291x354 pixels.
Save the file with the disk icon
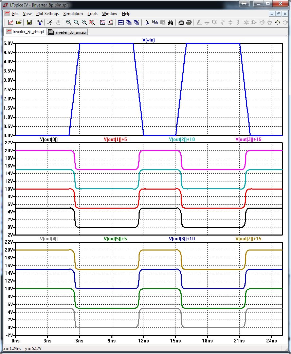[x=29, y=22]
